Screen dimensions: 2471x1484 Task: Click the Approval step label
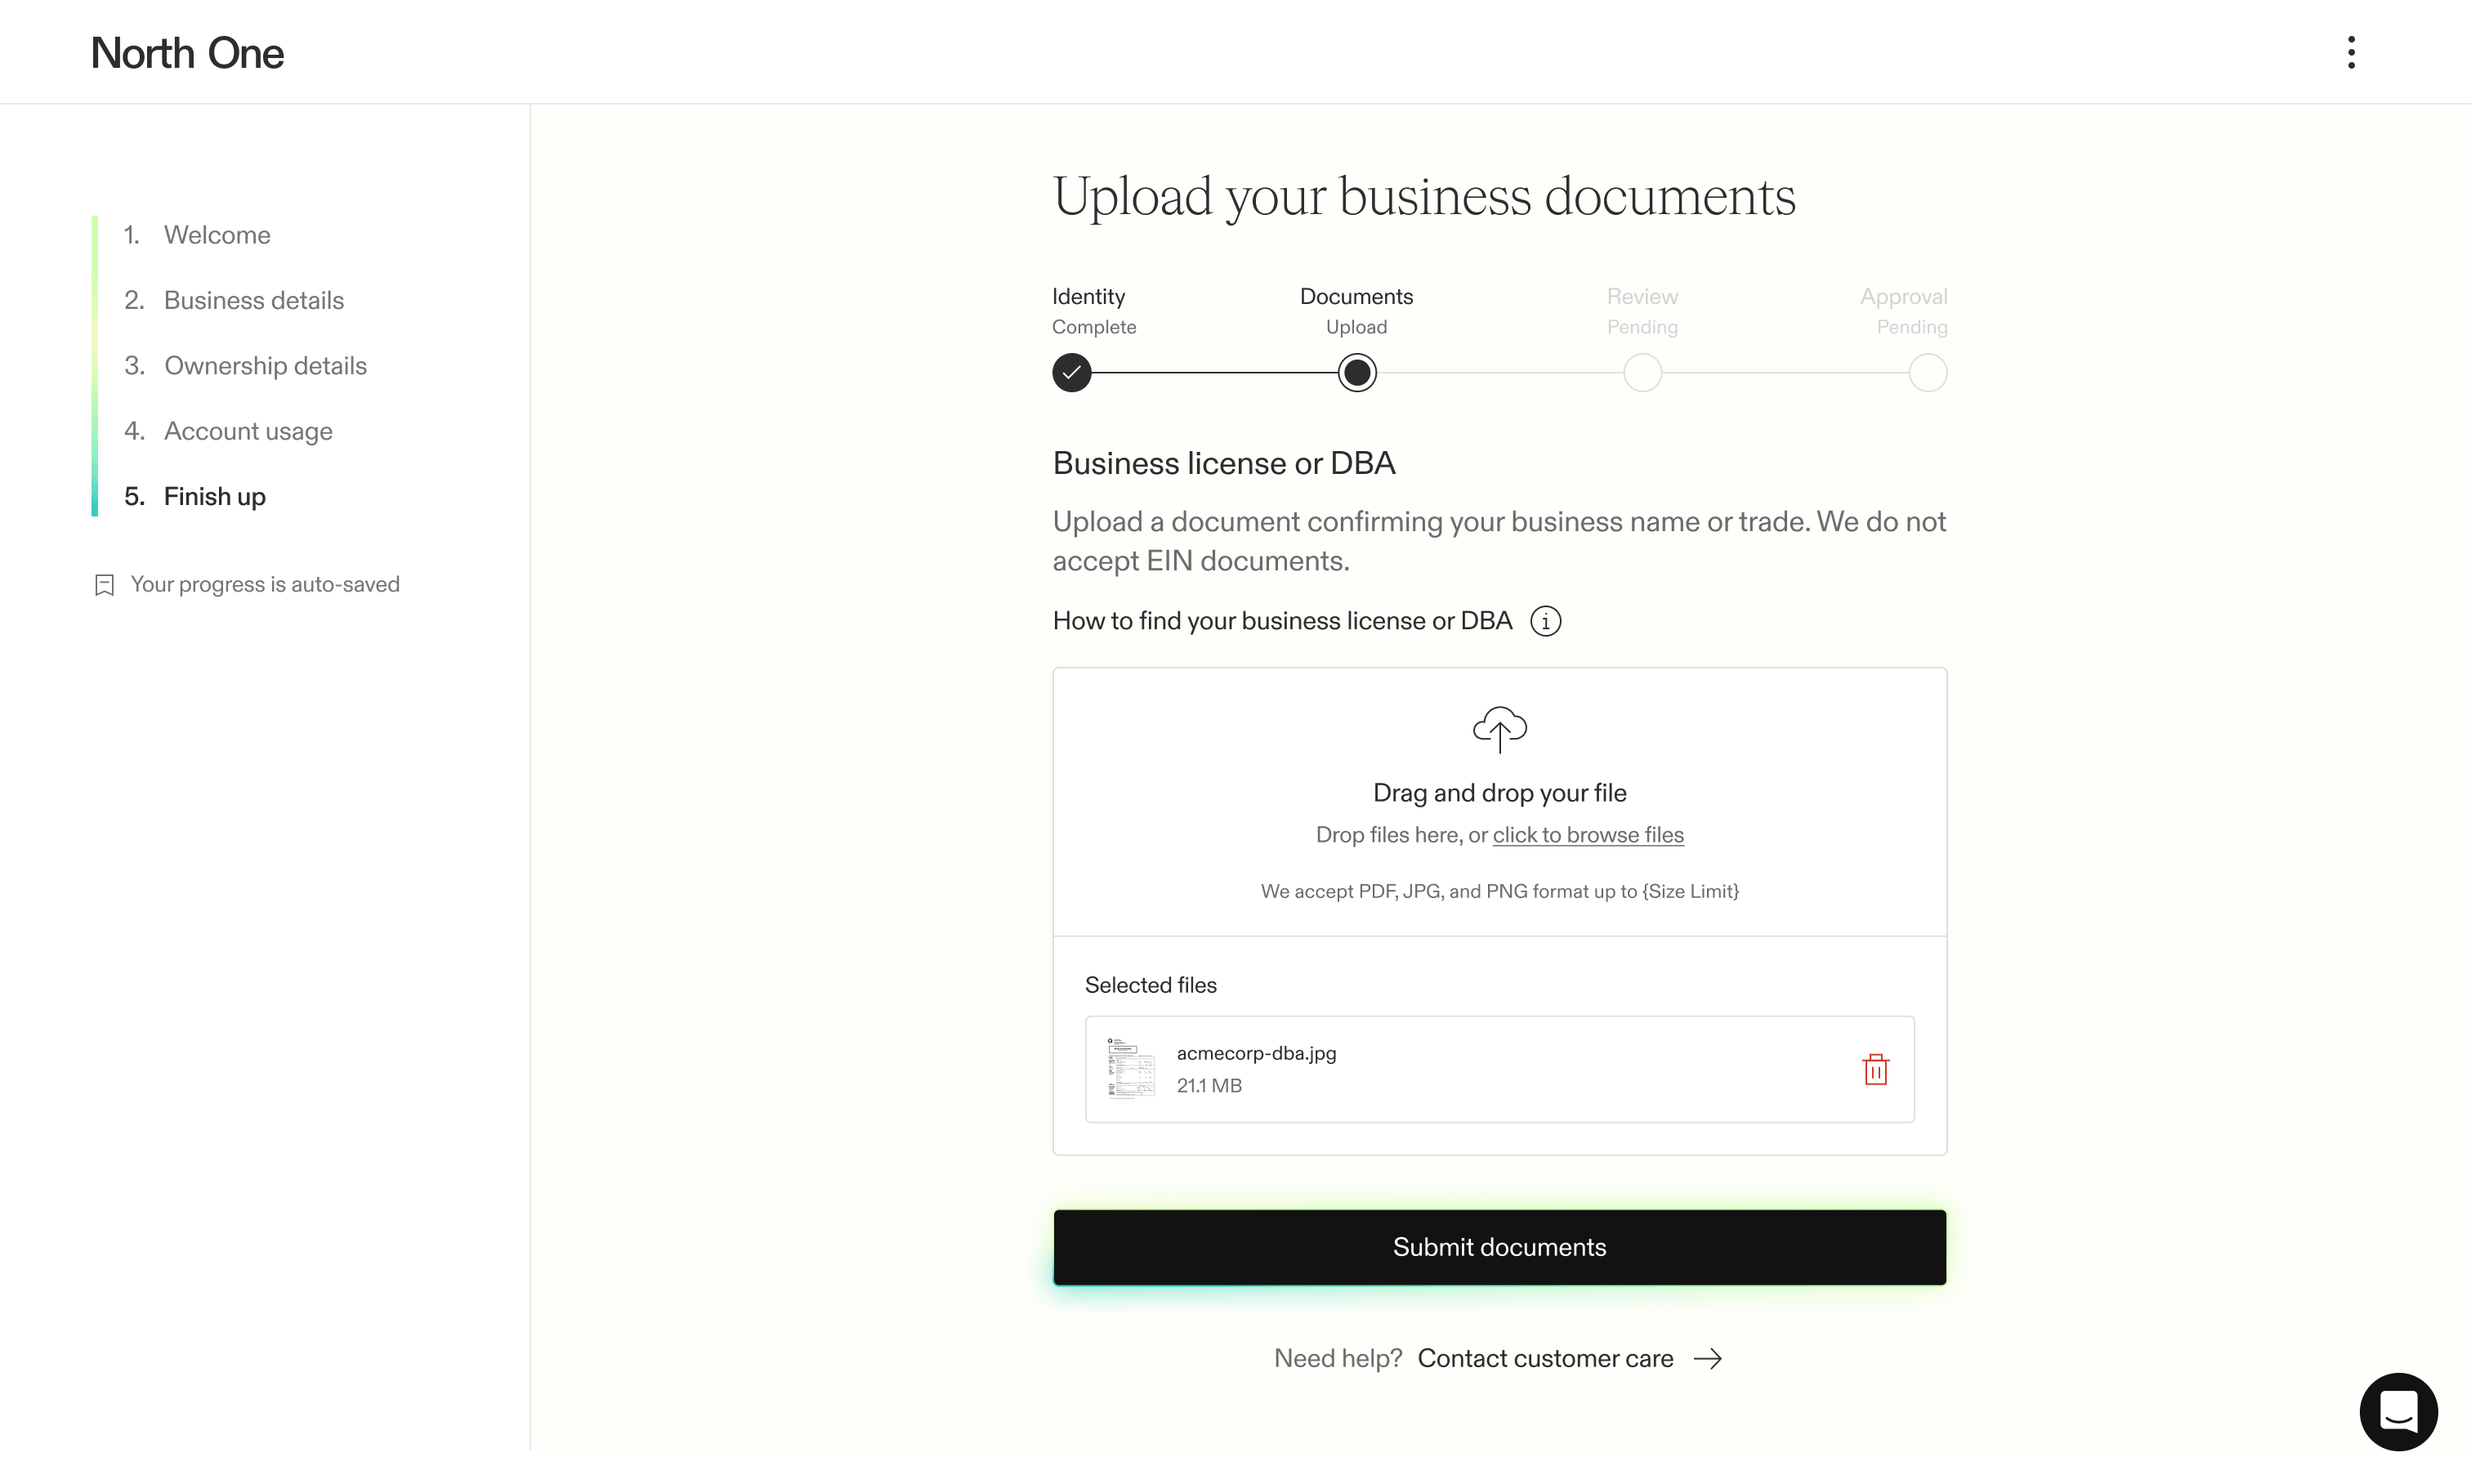coord(1903,297)
